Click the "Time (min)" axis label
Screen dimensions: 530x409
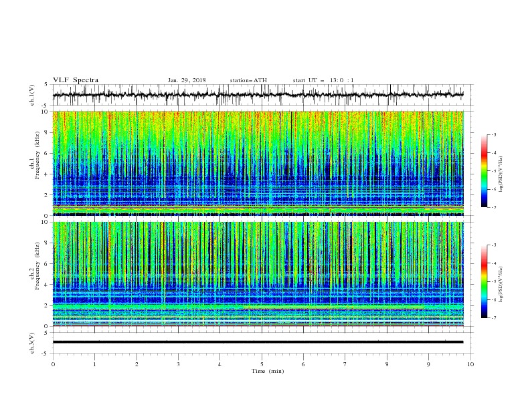[268, 371]
